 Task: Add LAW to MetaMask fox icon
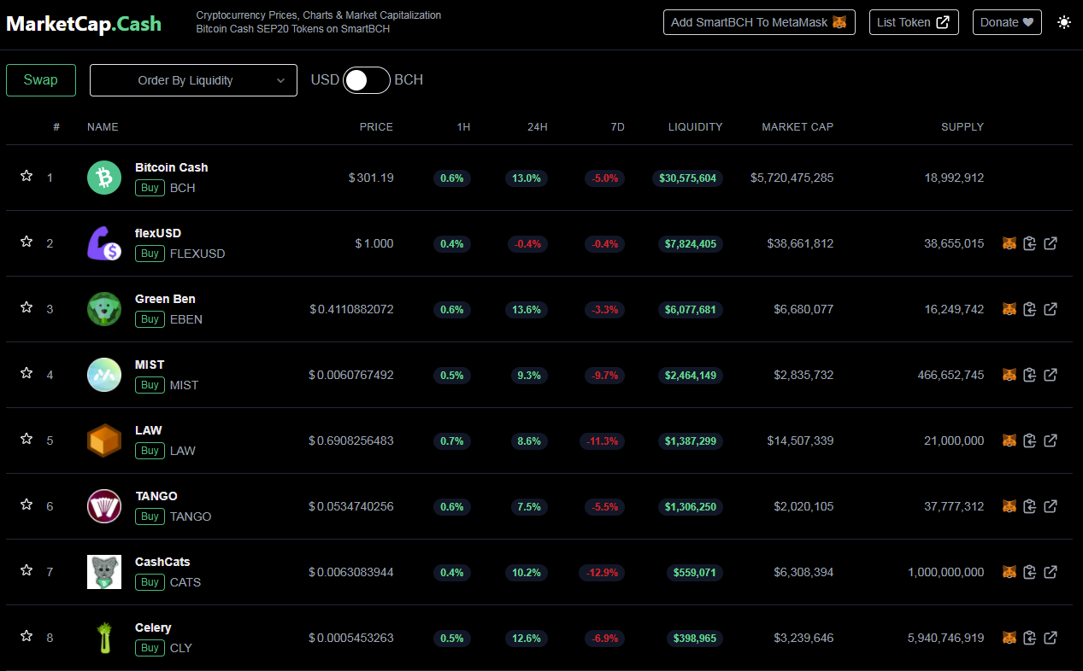pos(1009,441)
